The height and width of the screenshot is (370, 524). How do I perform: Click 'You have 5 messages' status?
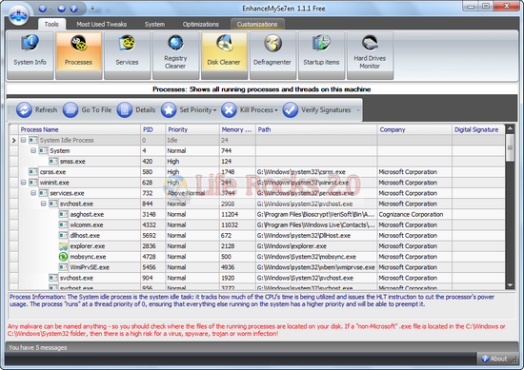38,347
